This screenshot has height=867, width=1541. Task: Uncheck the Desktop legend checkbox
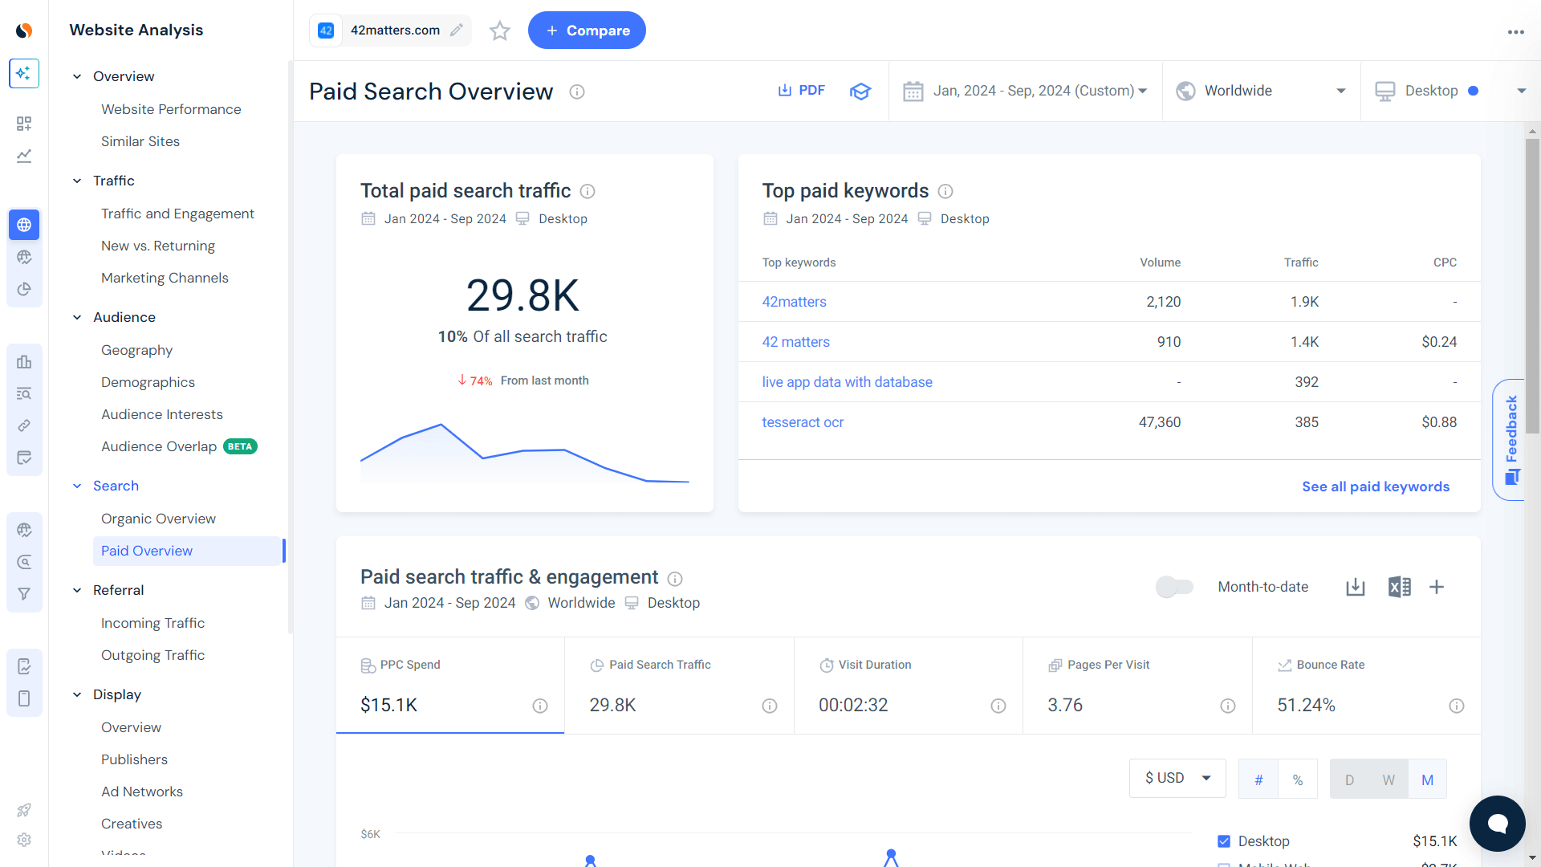1224,841
